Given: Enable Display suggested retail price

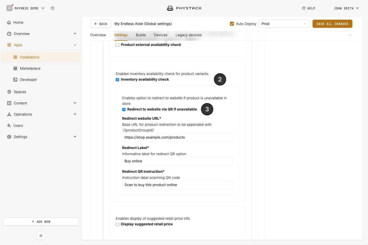Looking at the screenshot, I should 118,224.
